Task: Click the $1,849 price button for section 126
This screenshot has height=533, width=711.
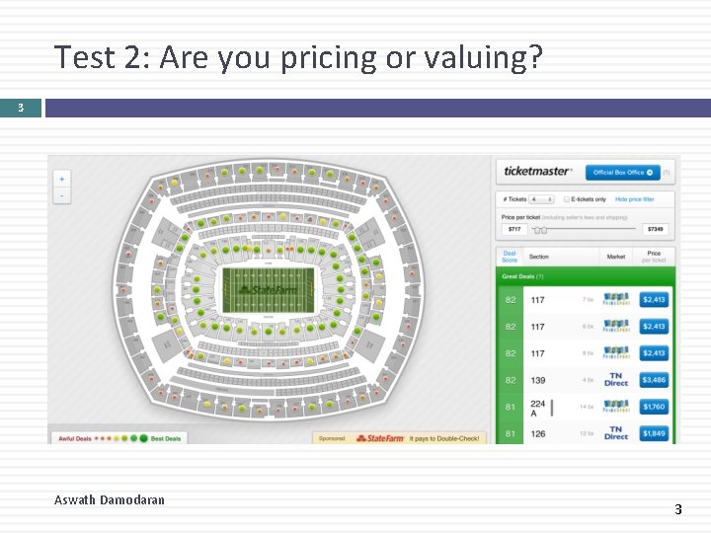Action: pyautogui.click(x=654, y=433)
